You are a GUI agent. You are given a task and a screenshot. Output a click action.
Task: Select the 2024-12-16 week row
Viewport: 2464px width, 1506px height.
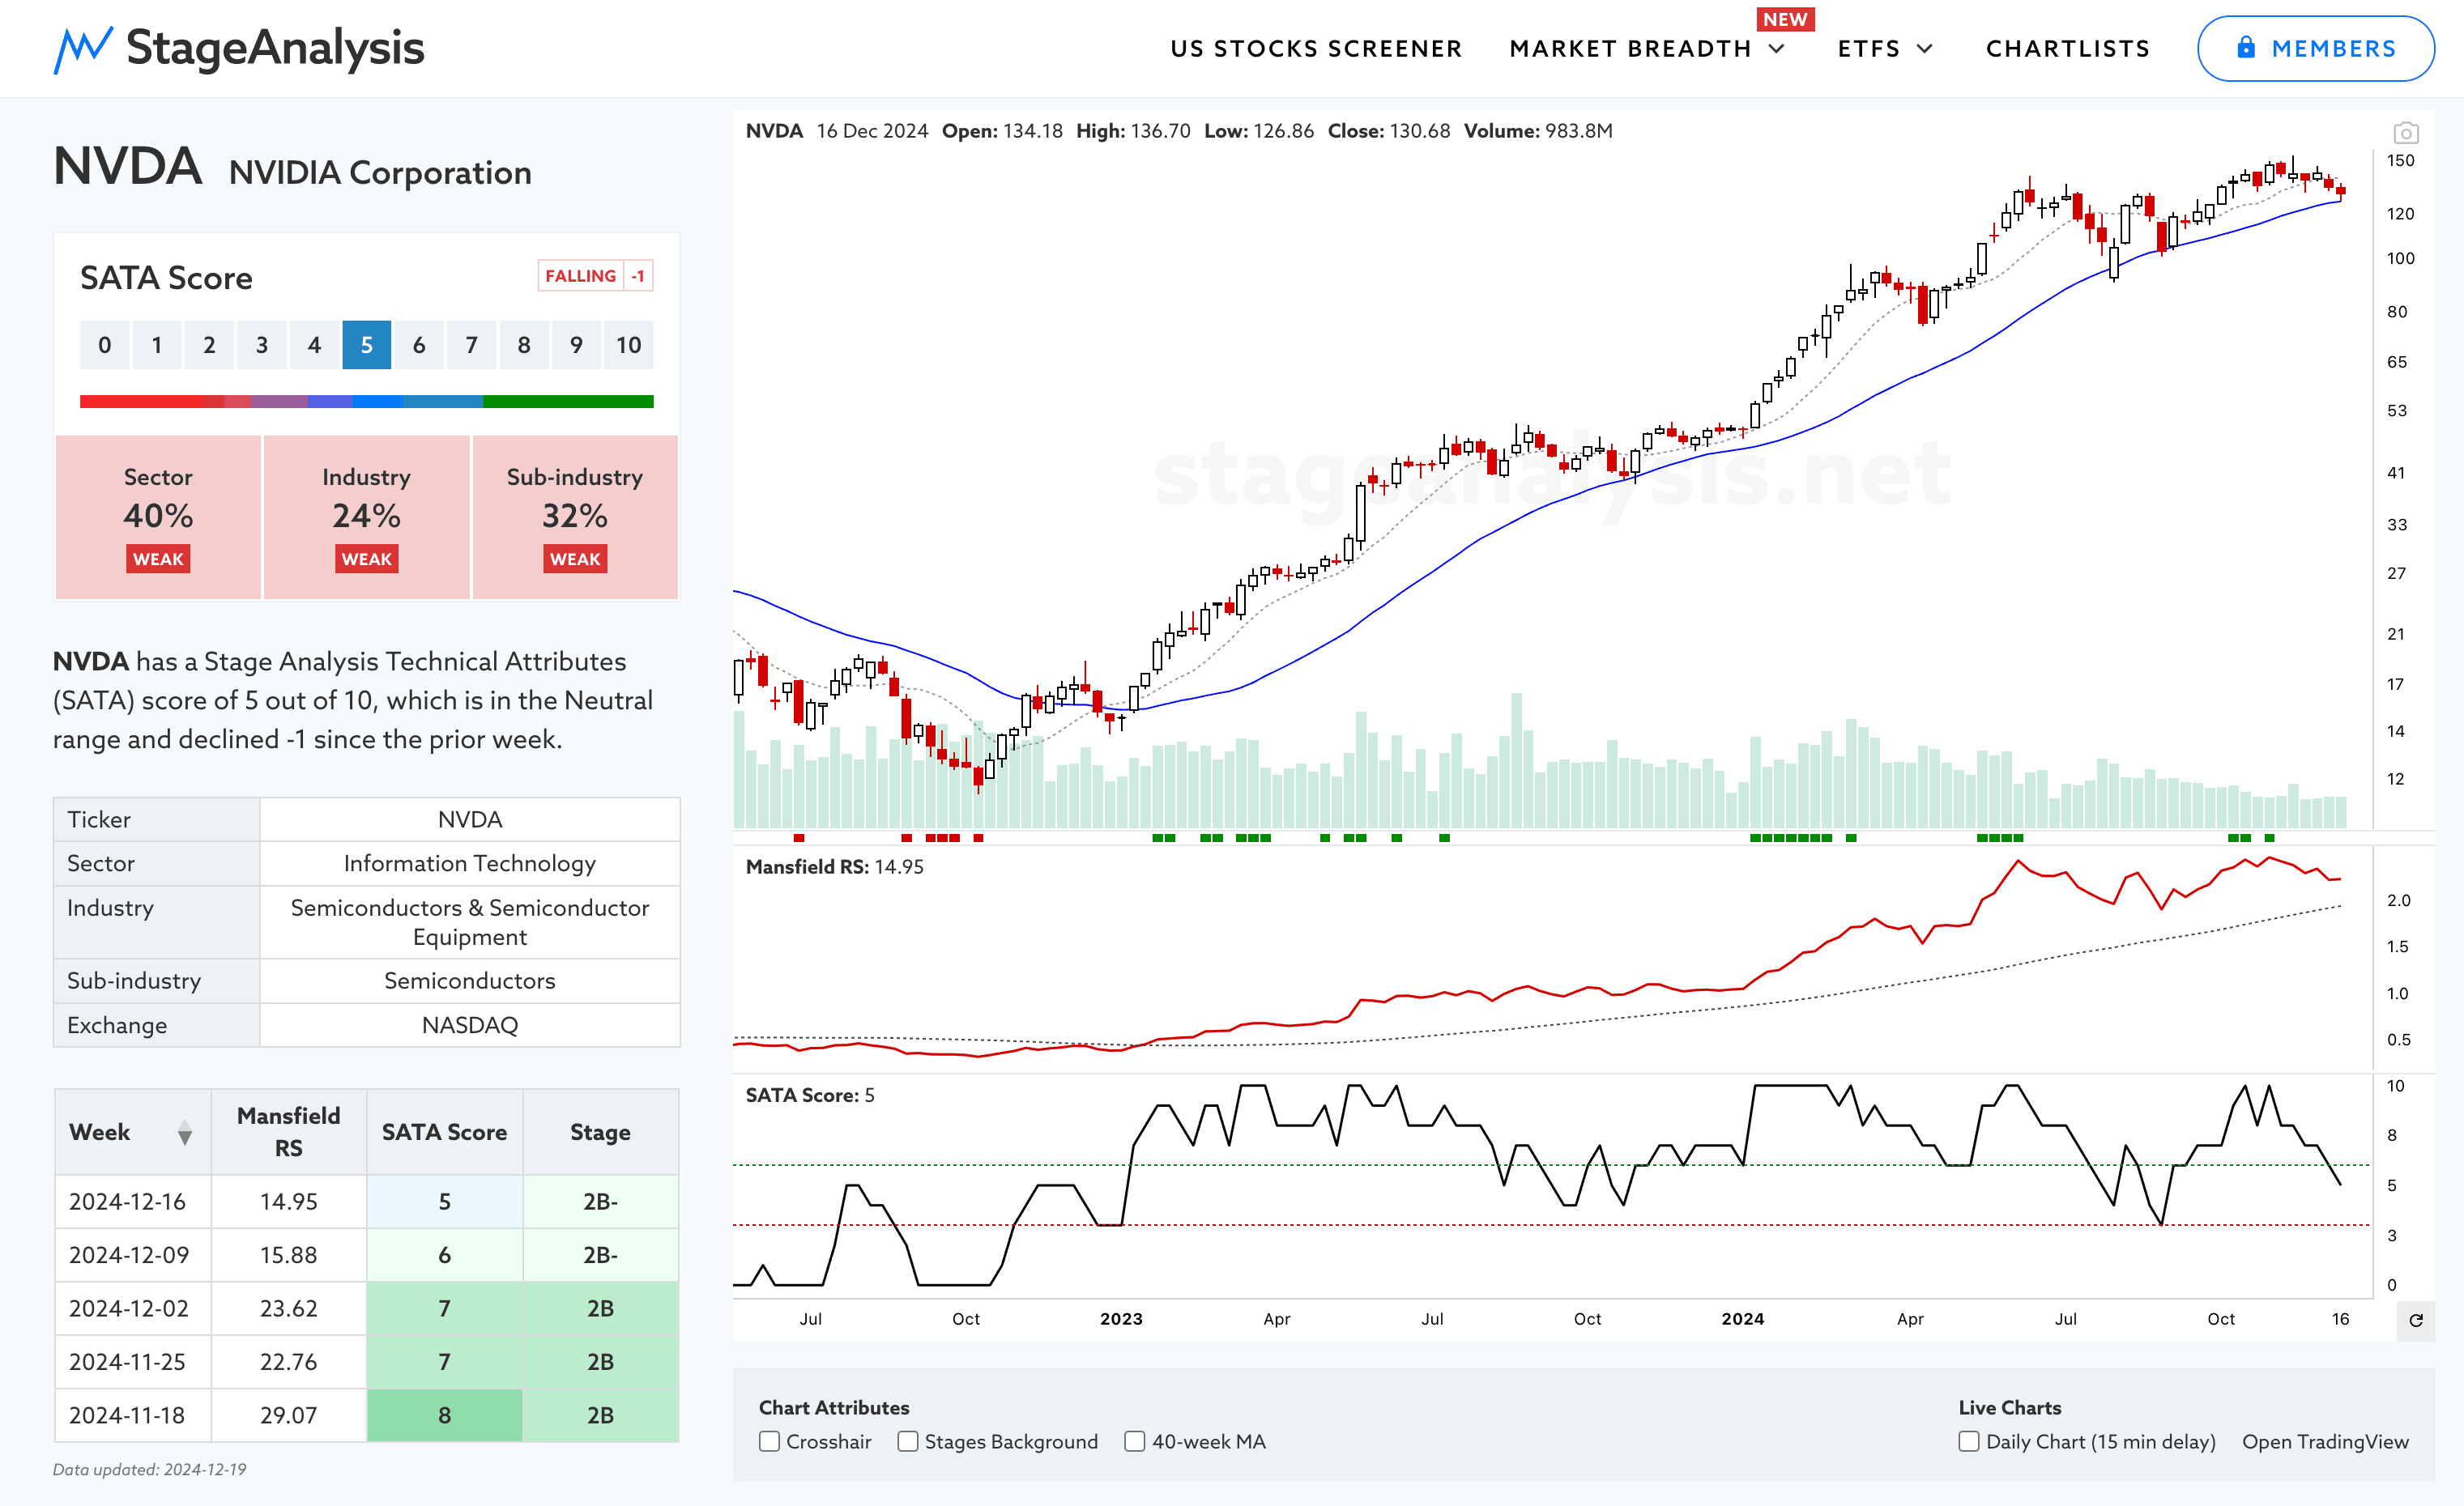tap(366, 1202)
